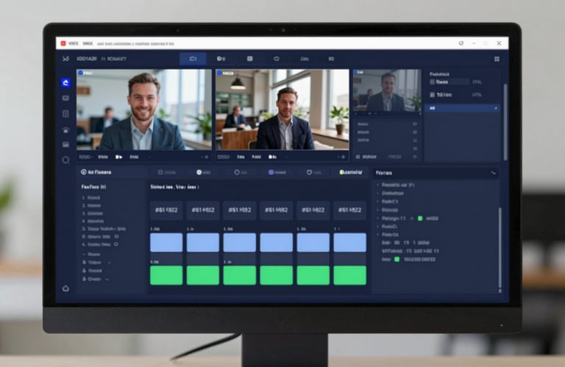Click the second row icon beside the small preview list
Screen dimensions: 565x367
click(415, 132)
